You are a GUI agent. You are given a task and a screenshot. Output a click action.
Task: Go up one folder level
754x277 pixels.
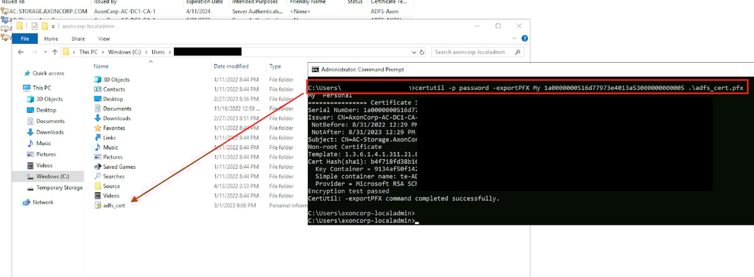pyautogui.click(x=55, y=52)
